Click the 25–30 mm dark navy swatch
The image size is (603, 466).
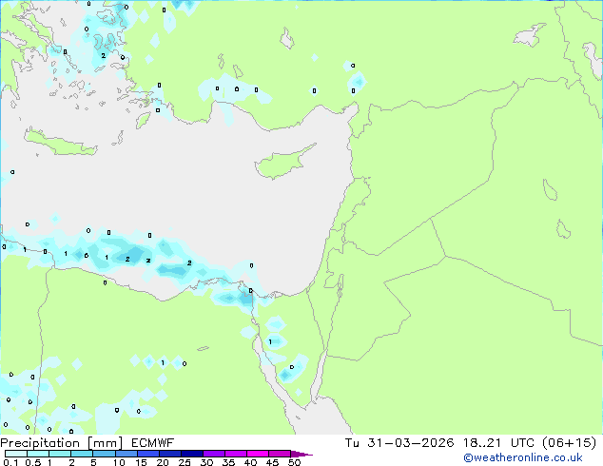pos(191,454)
